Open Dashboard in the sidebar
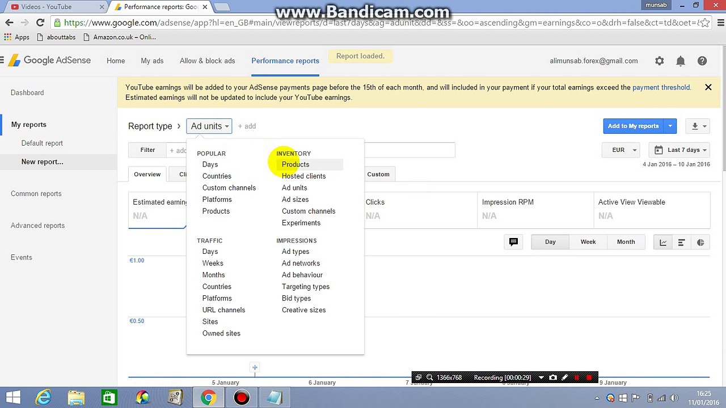The image size is (726, 408). pos(27,93)
